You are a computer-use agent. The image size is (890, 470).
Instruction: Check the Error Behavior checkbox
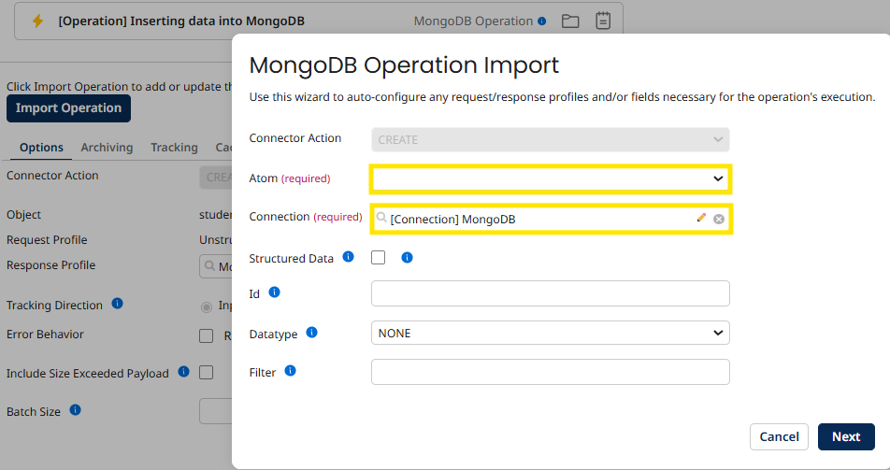pyautogui.click(x=207, y=335)
